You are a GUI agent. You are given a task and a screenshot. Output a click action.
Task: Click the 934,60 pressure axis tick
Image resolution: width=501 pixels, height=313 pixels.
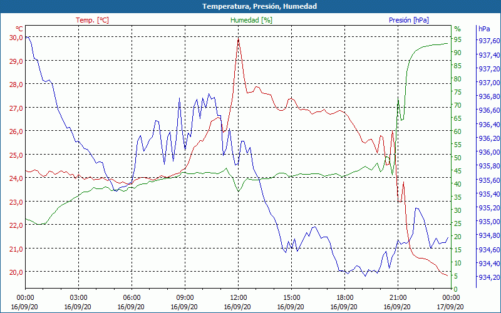489,249
